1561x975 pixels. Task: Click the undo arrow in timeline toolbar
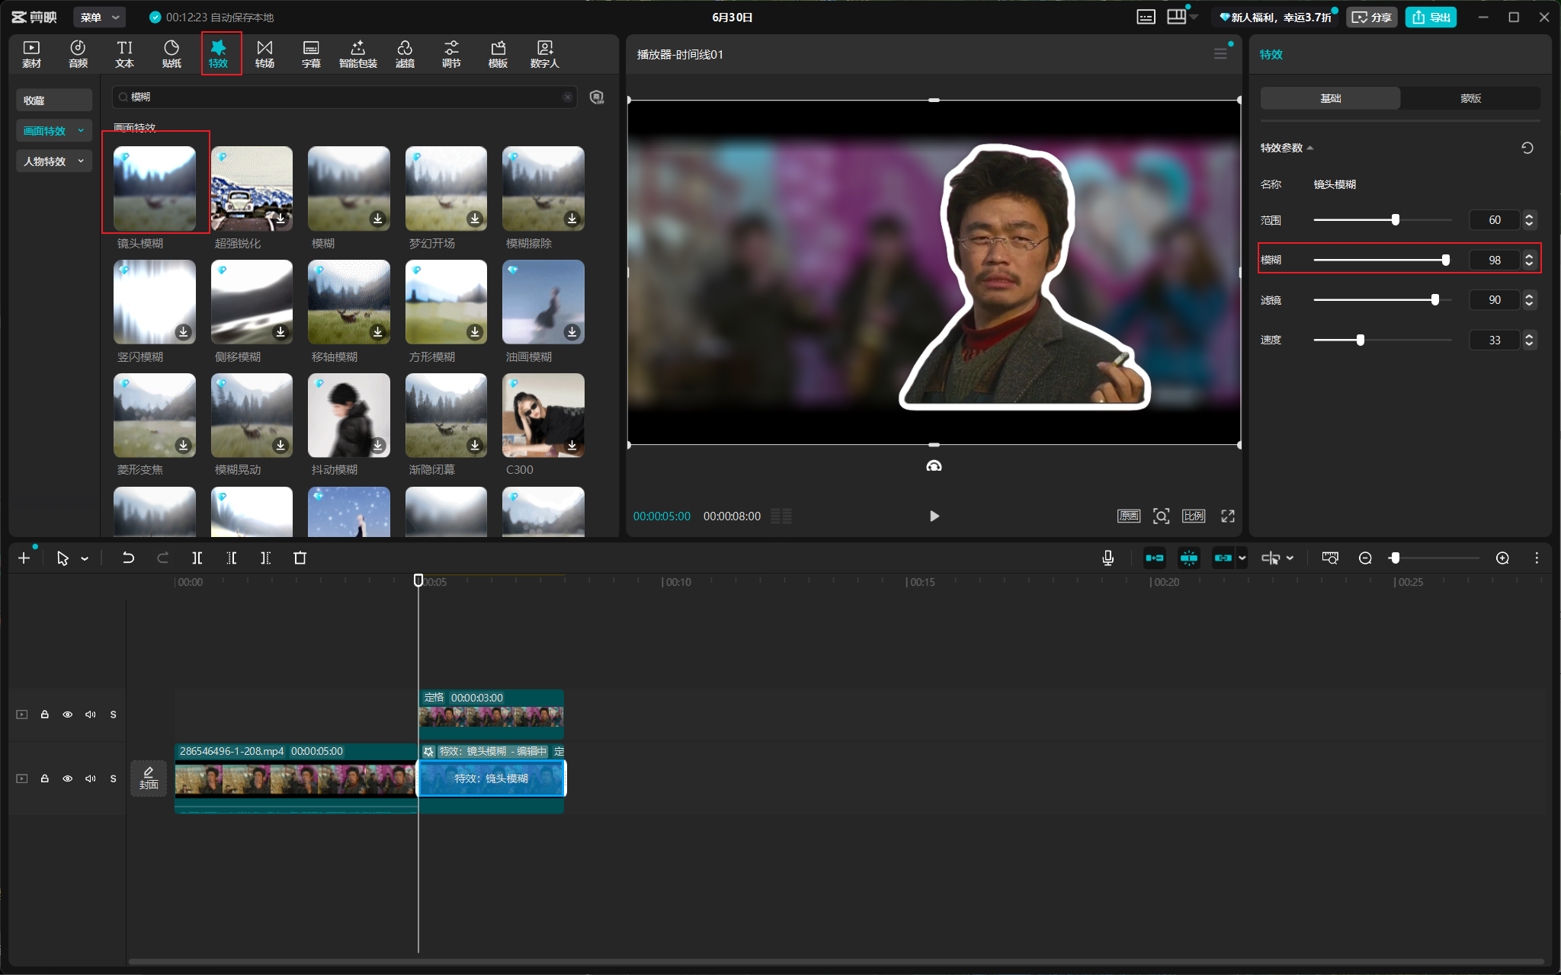tap(128, 558)
